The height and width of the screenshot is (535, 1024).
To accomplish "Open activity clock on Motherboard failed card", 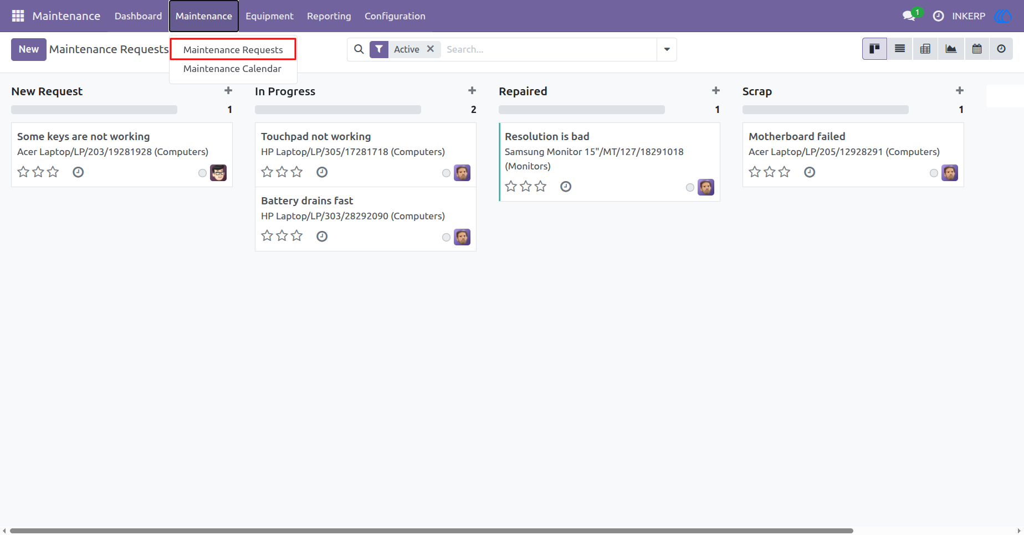I will (x=810, y=172).
